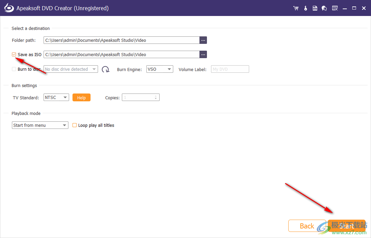Viewport: 371px width, 238px height.
Task: Click the Back button
Action: coord(307,226)
